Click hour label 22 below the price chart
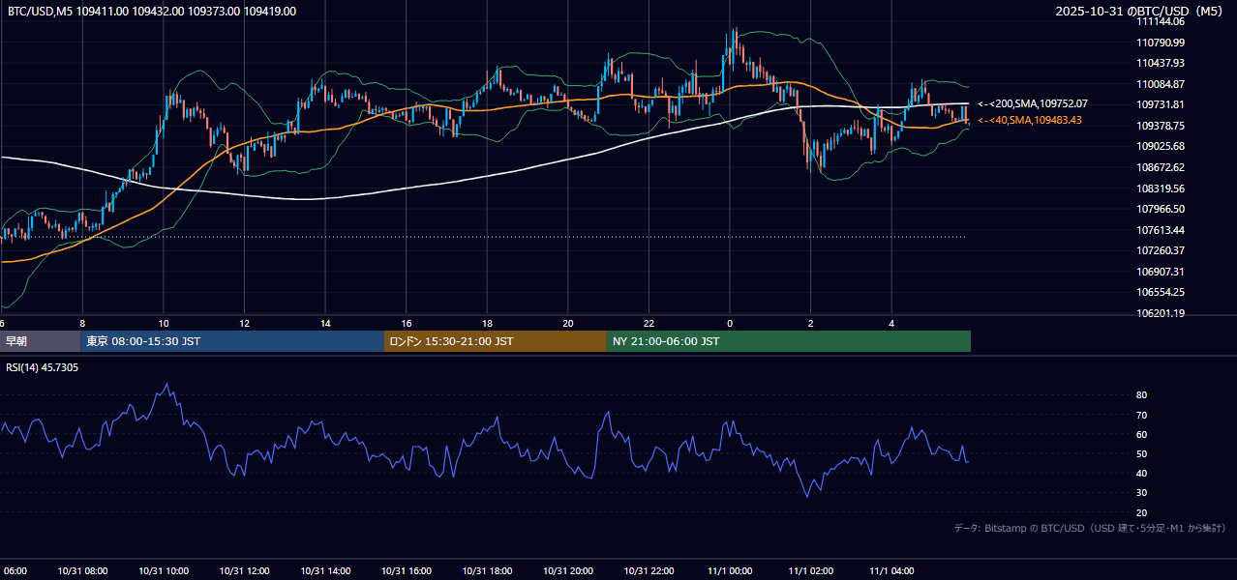The width and height of the screenshot is (1237, 580). point(649,323)
